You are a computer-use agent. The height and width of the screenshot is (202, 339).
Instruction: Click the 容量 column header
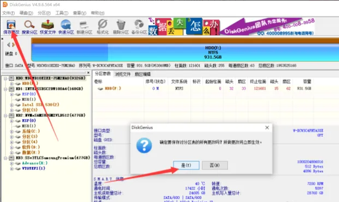click(307, 81)
